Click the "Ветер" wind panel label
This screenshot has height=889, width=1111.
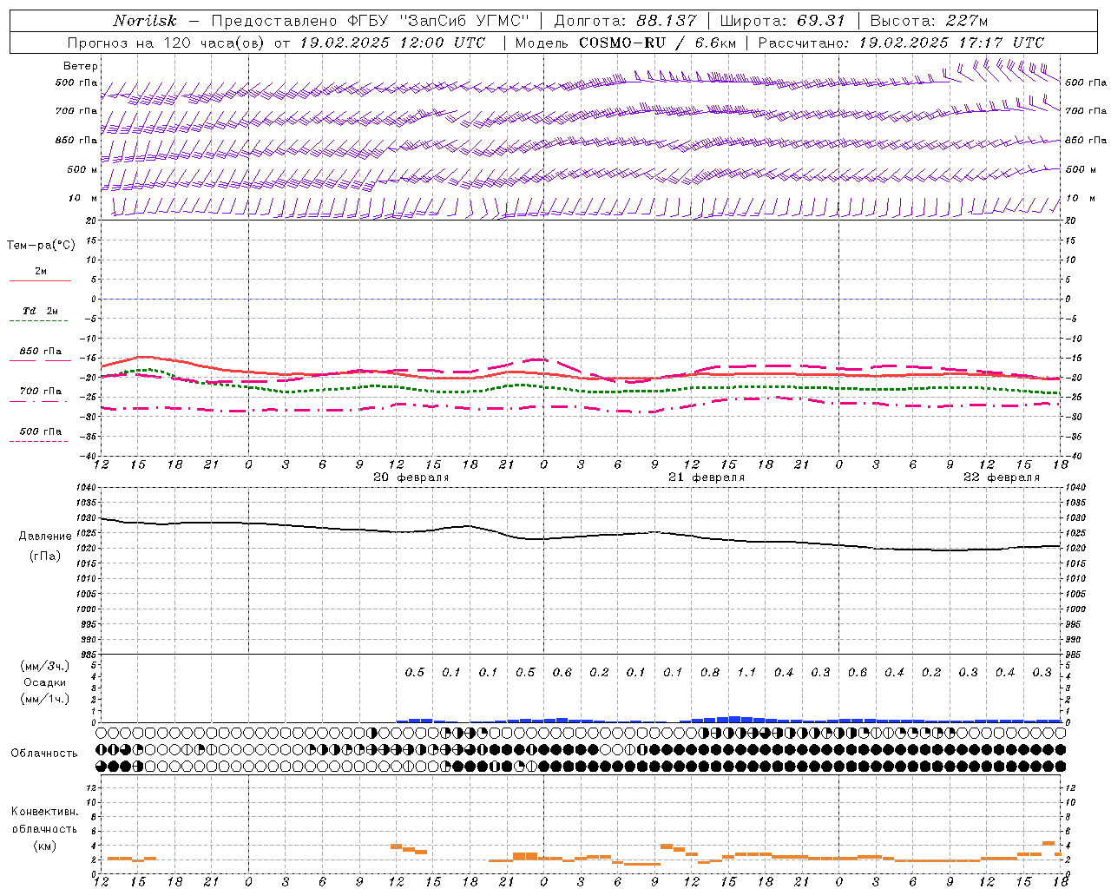[x=81, y=66]
